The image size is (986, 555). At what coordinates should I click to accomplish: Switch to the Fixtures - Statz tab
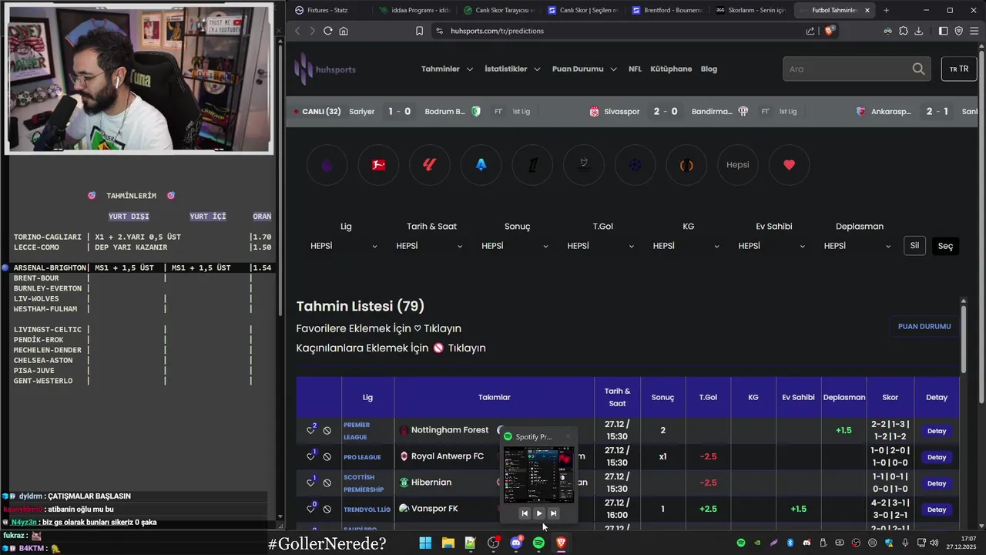click(327, 10)
